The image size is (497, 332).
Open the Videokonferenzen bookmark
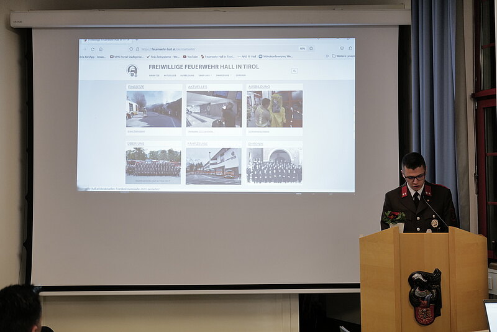pyautogui.click(x=276, y=56)
